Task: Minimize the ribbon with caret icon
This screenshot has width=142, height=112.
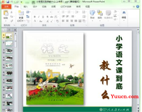Action: coord(134,7)
